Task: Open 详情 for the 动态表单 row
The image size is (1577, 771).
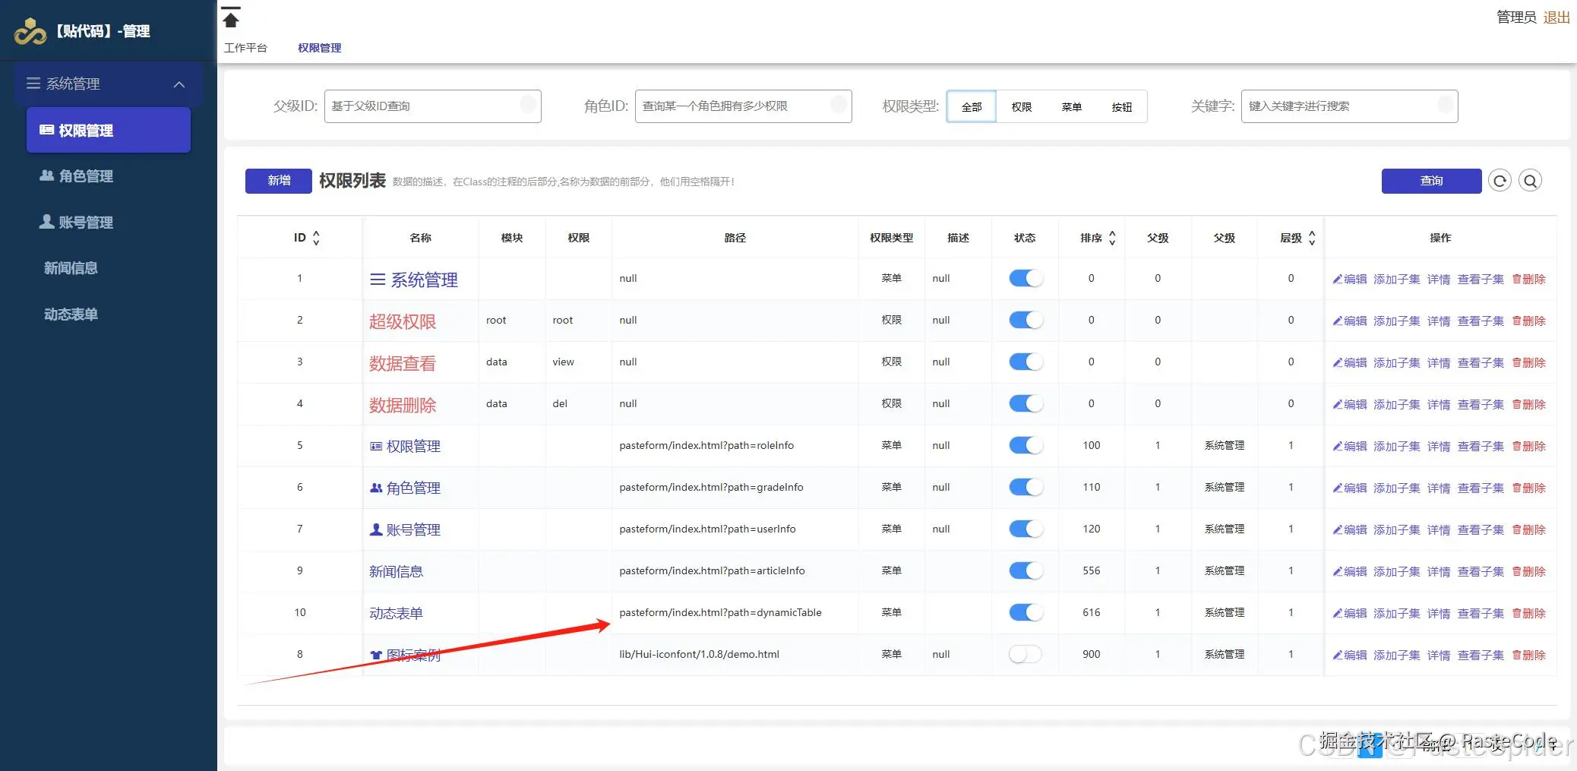Action: pyautogui.click(x=1439, y=614)
